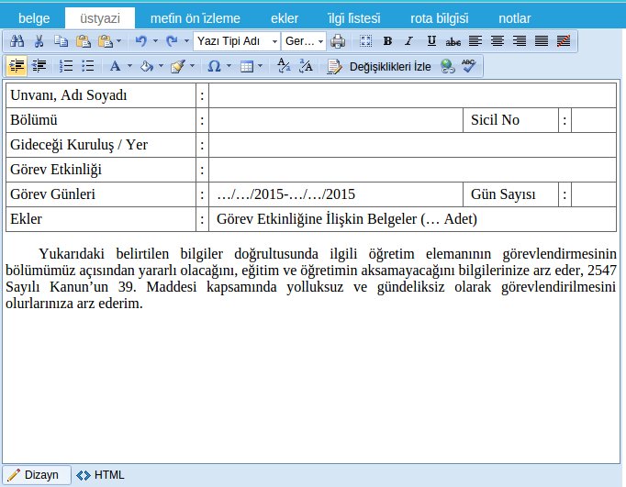The width and height of the screenshot is (626, 487).
Task: Click the Print icon
Action: point(338,40)
